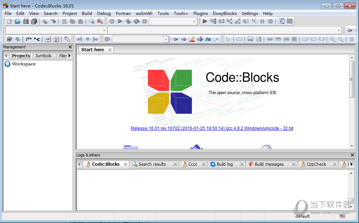Click the Debugging windows icon
Screen dimensions: 359x223
[282, 21]
